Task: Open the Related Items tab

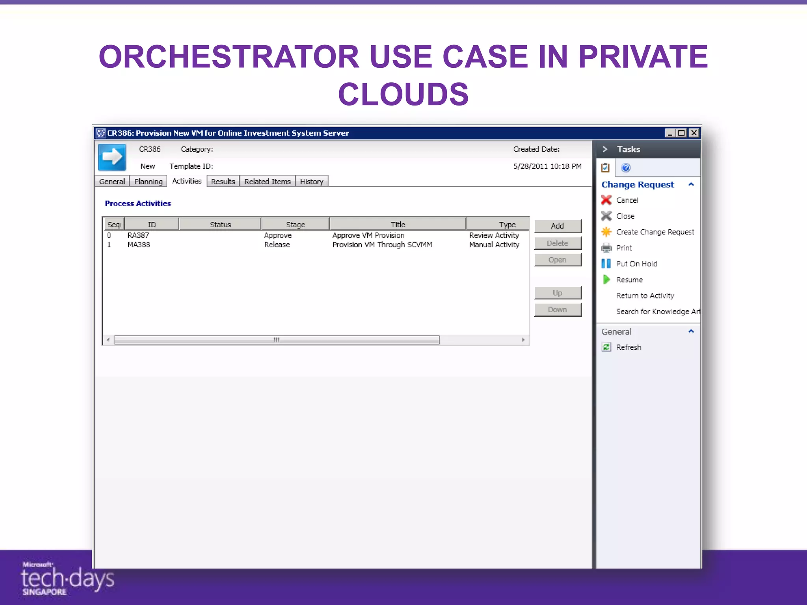Action: click(267, 181)
